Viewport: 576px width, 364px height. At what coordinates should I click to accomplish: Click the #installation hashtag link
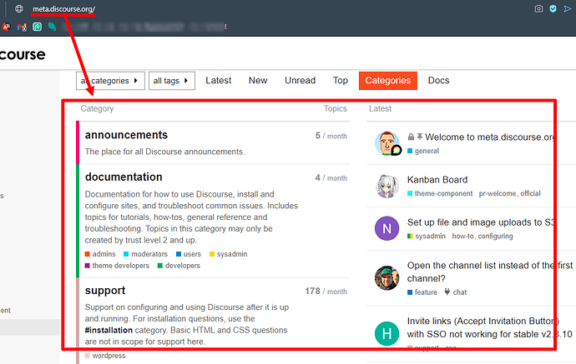pos(109,330)
